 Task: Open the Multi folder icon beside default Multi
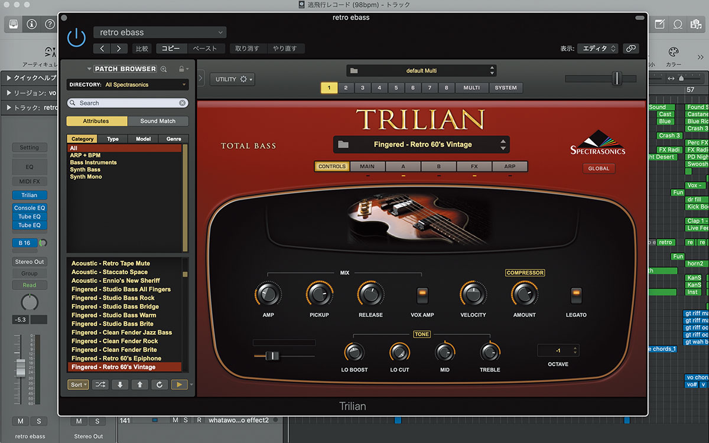[x=354, y=71]
